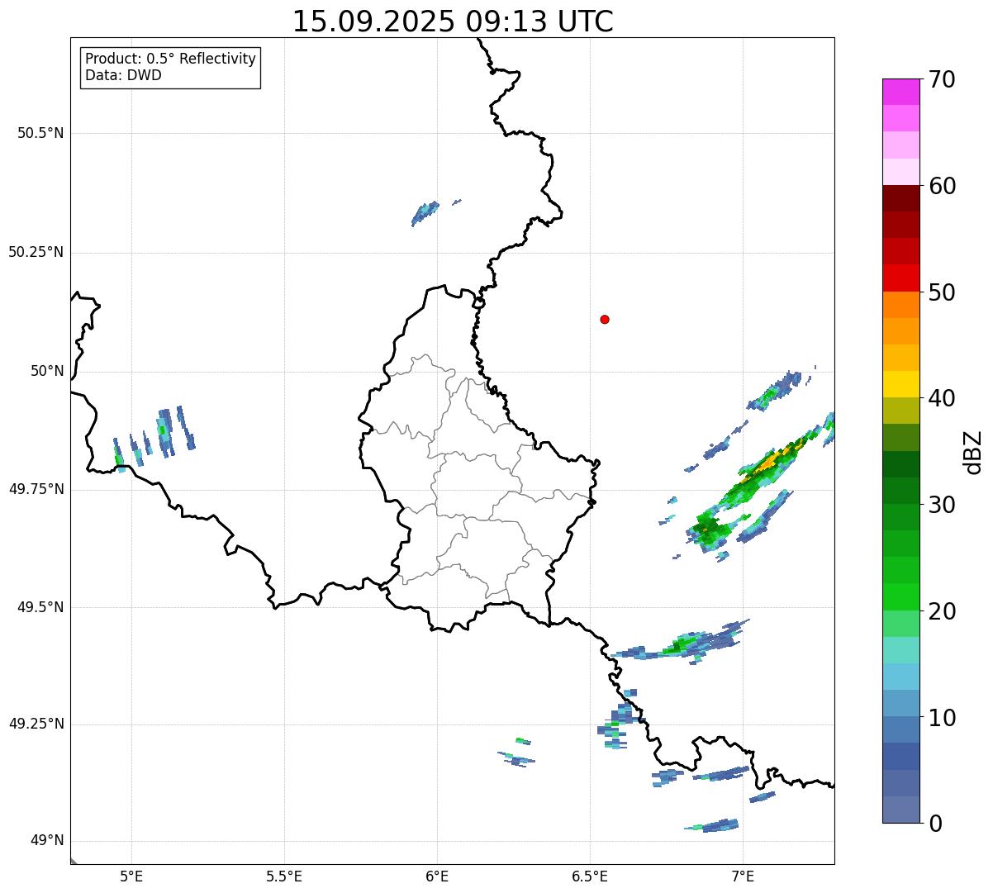Click the orange-yellow high-reflectivity core near 7.1°E
Image resolution: width=993 pixels, height=893 pixels.
pyautogui.click(x=770, y=463)
